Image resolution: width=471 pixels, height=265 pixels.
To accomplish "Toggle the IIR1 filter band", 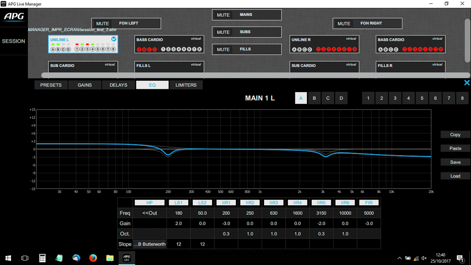I will 226,202.
